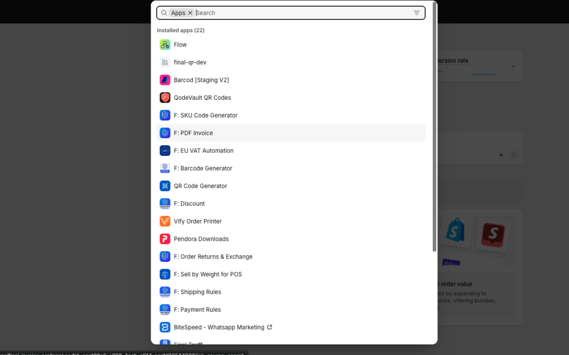The width and height of the screenshot is (569, 355).
Task: Open F: Order Returns & Exchange
Action: (213, 257)
